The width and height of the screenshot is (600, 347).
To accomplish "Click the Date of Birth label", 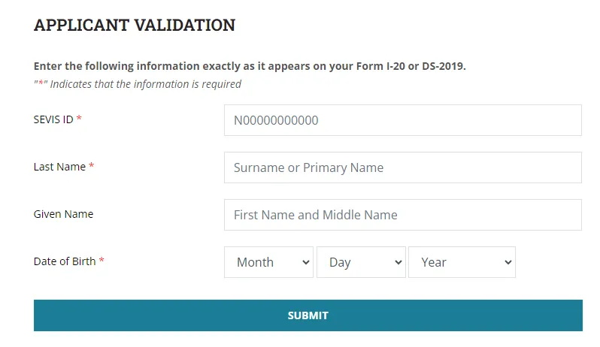I will coord(65,261).
